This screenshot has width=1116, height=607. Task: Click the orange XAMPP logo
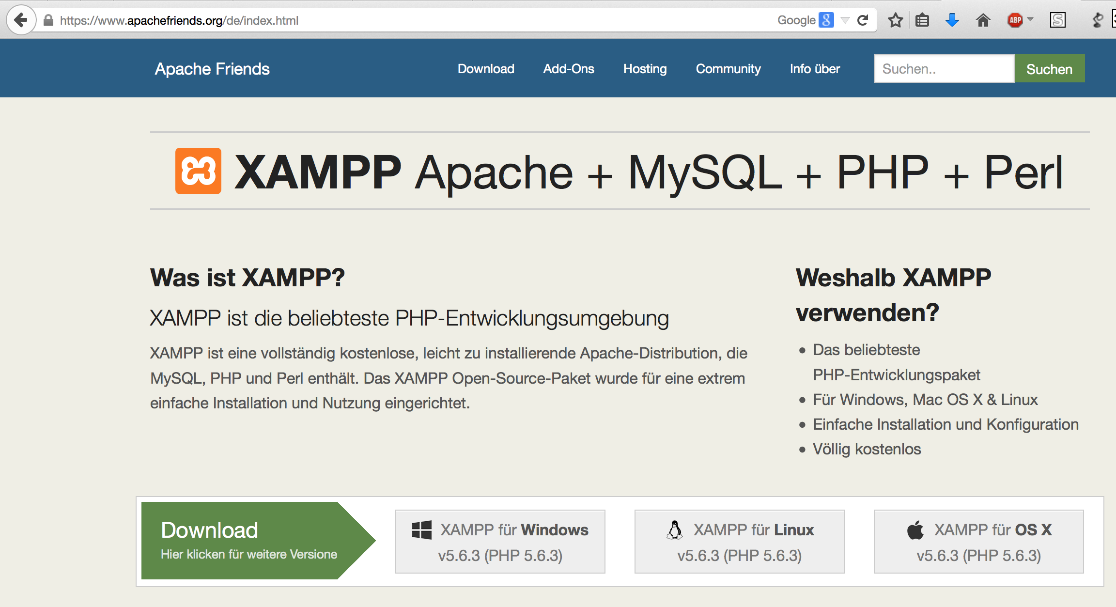click(198, 171)
